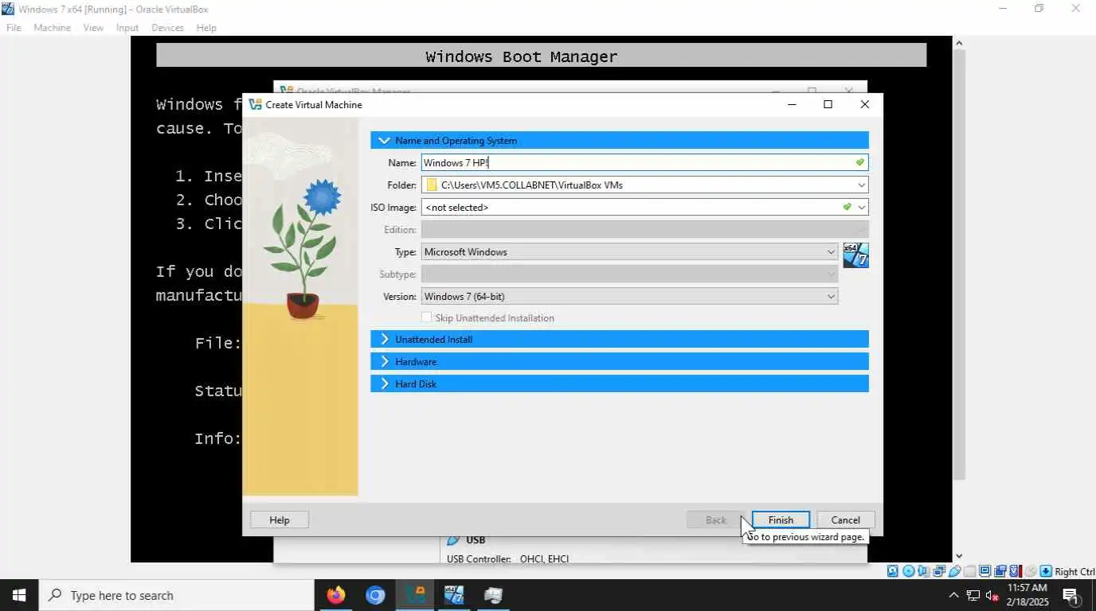Open the Windows Start menu
This screenshot has width=1096, height=611.
19,595
